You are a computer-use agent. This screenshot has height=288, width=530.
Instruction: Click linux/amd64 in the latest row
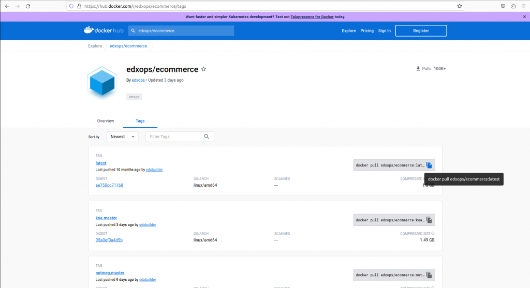(205, 185)
